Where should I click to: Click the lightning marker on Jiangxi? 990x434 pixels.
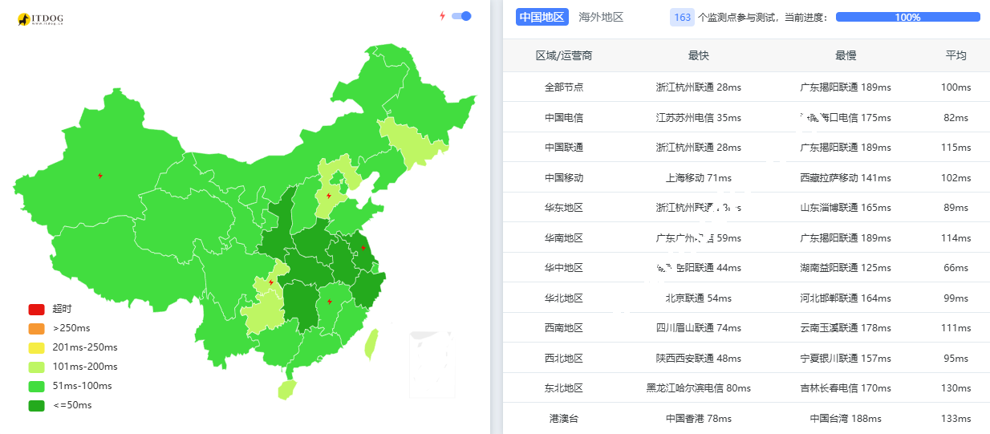point(330,302)
